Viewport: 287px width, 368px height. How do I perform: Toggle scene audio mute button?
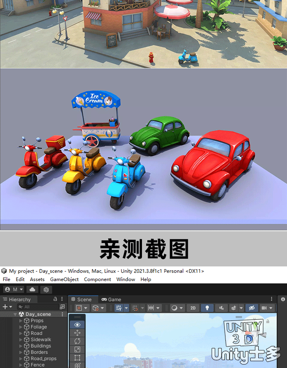coord(221,308)
